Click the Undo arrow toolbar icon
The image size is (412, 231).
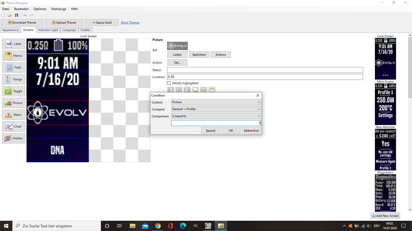[25, 15]
